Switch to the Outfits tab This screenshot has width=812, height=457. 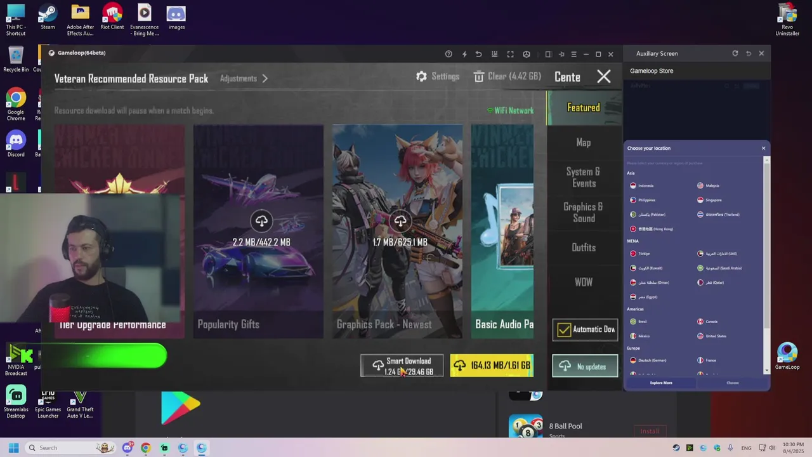[x=584, y=248]
